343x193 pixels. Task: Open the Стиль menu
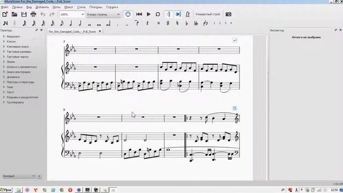[81, 7]
